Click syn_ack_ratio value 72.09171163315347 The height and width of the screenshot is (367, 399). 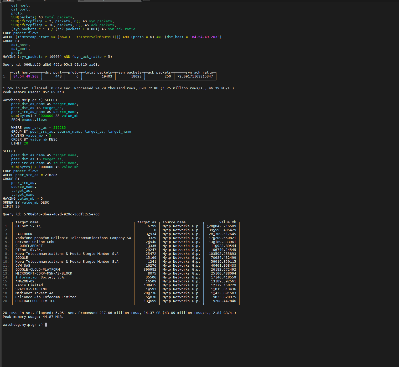pyautogui.click(x=195, y=76)
